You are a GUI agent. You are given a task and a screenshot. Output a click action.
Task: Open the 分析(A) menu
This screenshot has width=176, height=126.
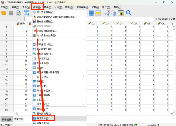coord(58,8)
